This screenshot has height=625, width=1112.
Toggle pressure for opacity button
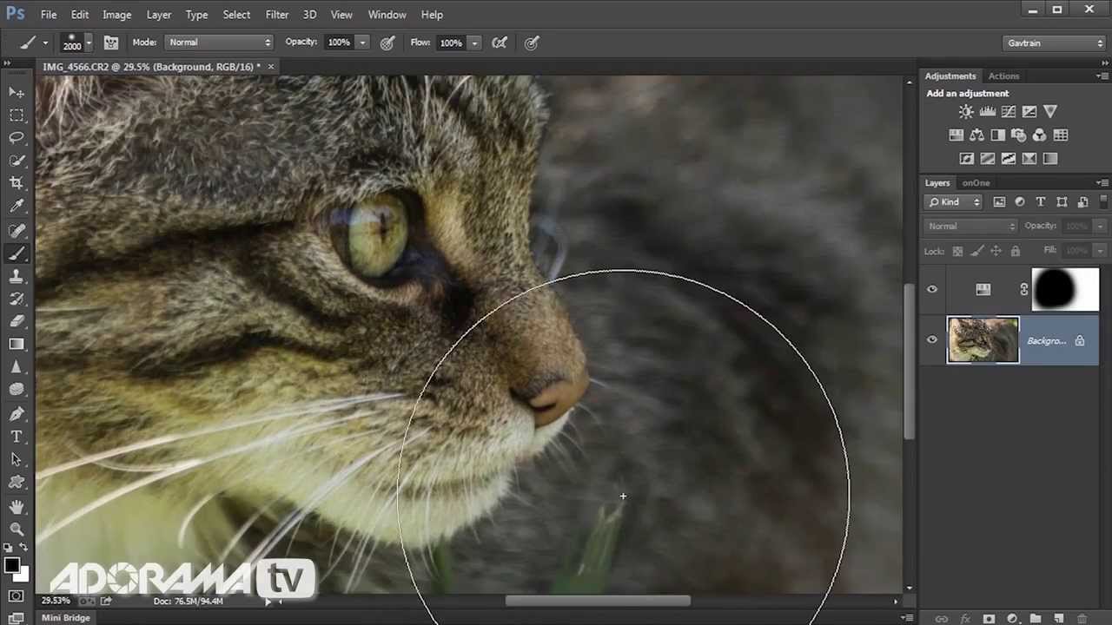click(387, 43)
